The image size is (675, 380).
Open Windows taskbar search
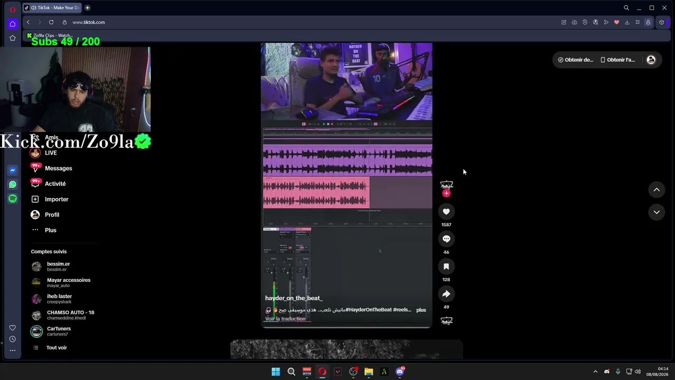pyautogui.click(x=291, y=372)
